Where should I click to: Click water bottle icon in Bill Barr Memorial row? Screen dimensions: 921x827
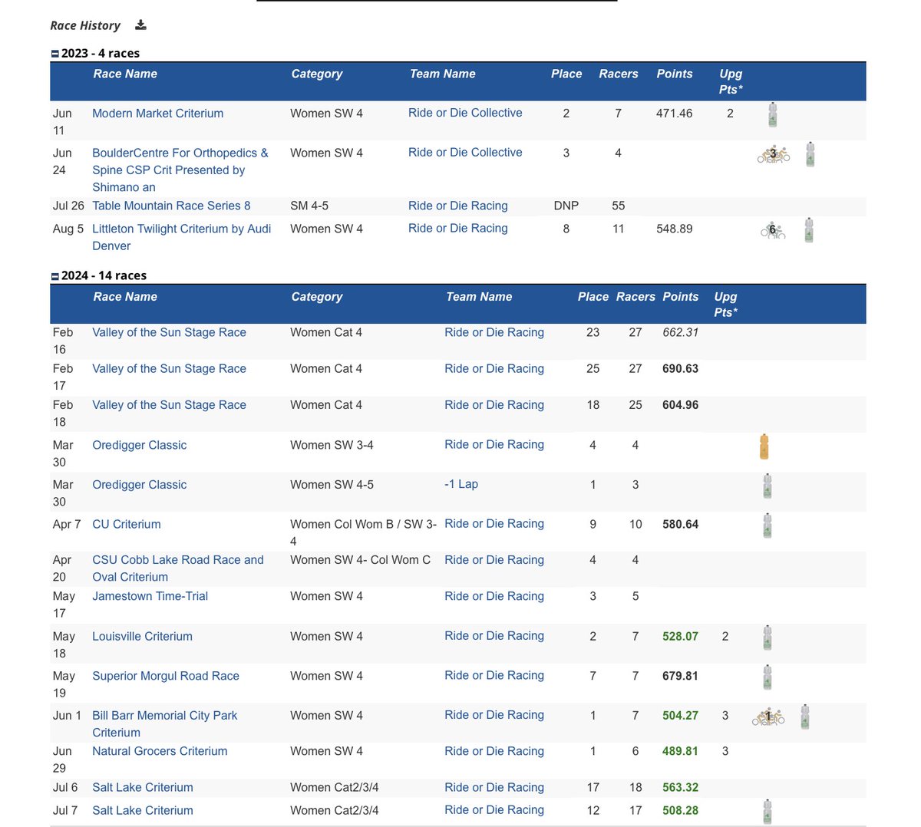coord(804,717)
